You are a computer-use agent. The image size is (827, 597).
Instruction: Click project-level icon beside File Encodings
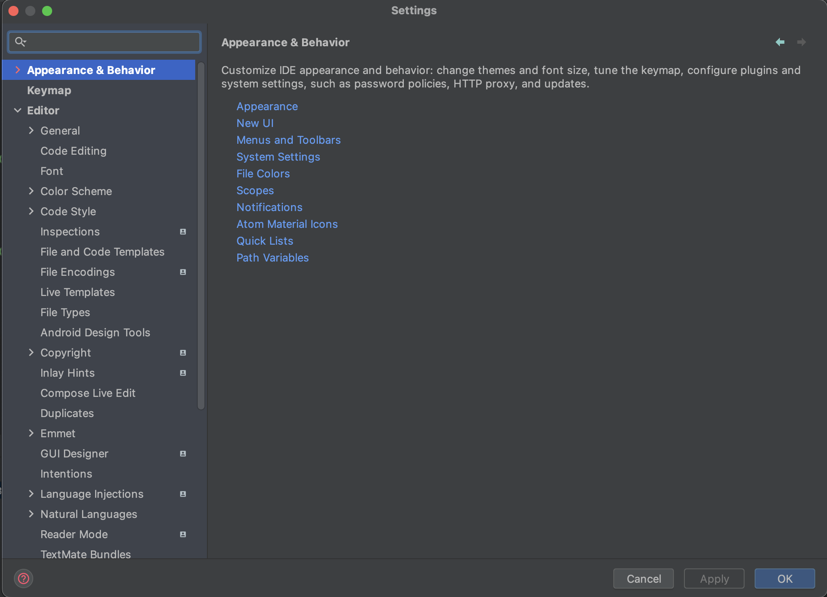(183, 272)
